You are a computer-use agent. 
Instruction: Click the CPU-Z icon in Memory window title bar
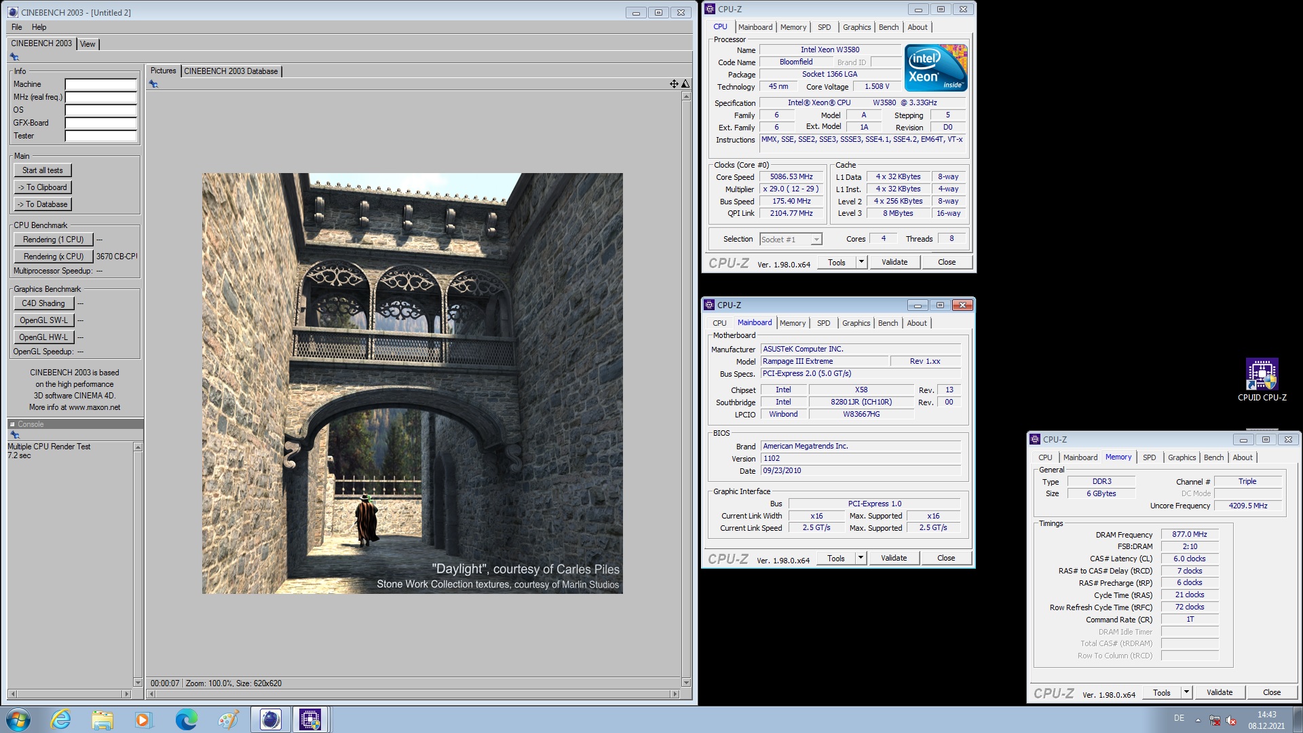click(1035, 439)
